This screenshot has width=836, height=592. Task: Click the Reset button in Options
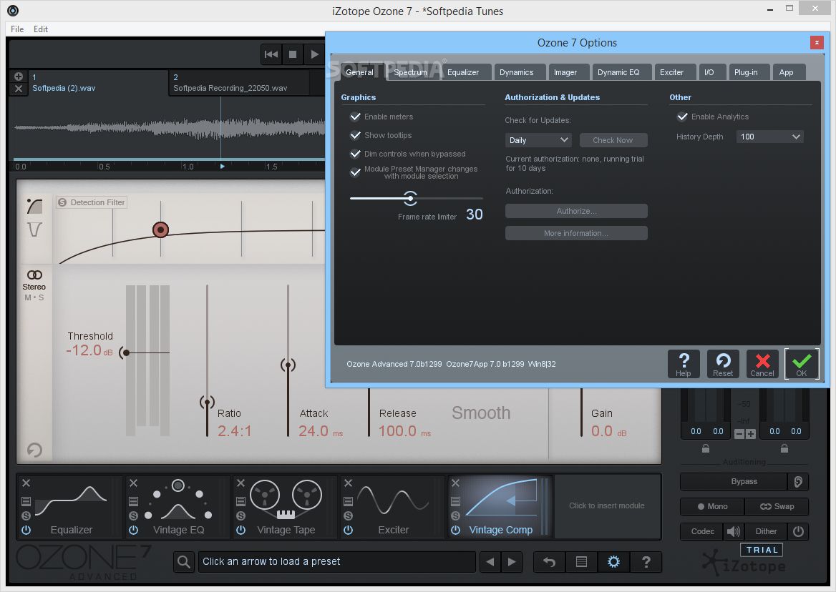(723, 364)
